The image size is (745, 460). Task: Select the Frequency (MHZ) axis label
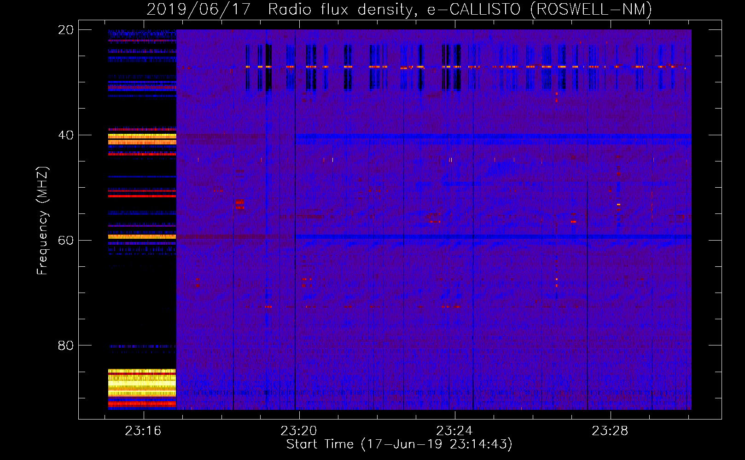[x=42, y=221]
